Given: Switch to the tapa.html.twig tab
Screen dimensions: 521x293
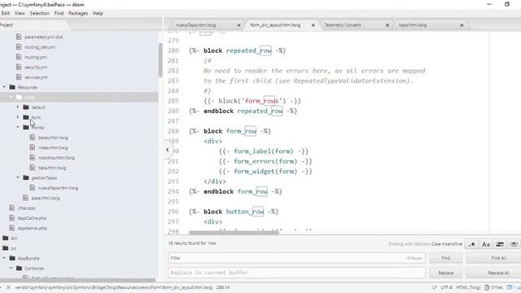Looking at the screenshot, I should 413,25.
